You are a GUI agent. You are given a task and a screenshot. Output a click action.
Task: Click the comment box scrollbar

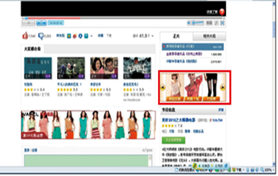point(150,161)
